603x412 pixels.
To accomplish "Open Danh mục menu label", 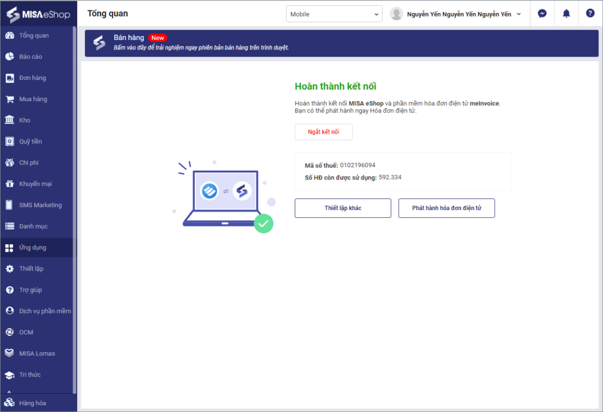I will coord(34,227).
